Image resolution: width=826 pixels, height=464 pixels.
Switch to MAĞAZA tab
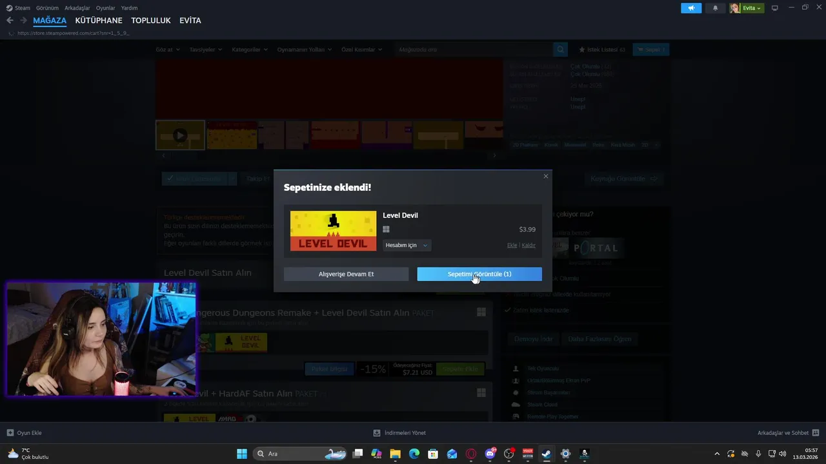pyautogui.click(x=50, y=21)
